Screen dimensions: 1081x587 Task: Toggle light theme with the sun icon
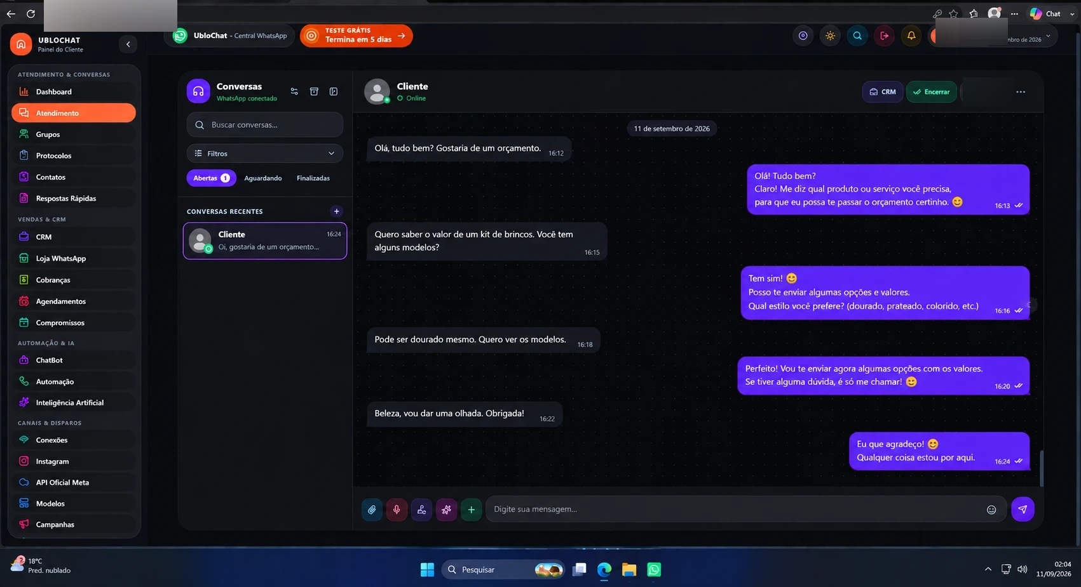tap(830, 36)
